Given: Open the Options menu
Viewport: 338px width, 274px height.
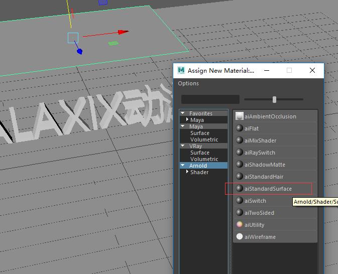Looking at the screenshot, I should [188, 83].
